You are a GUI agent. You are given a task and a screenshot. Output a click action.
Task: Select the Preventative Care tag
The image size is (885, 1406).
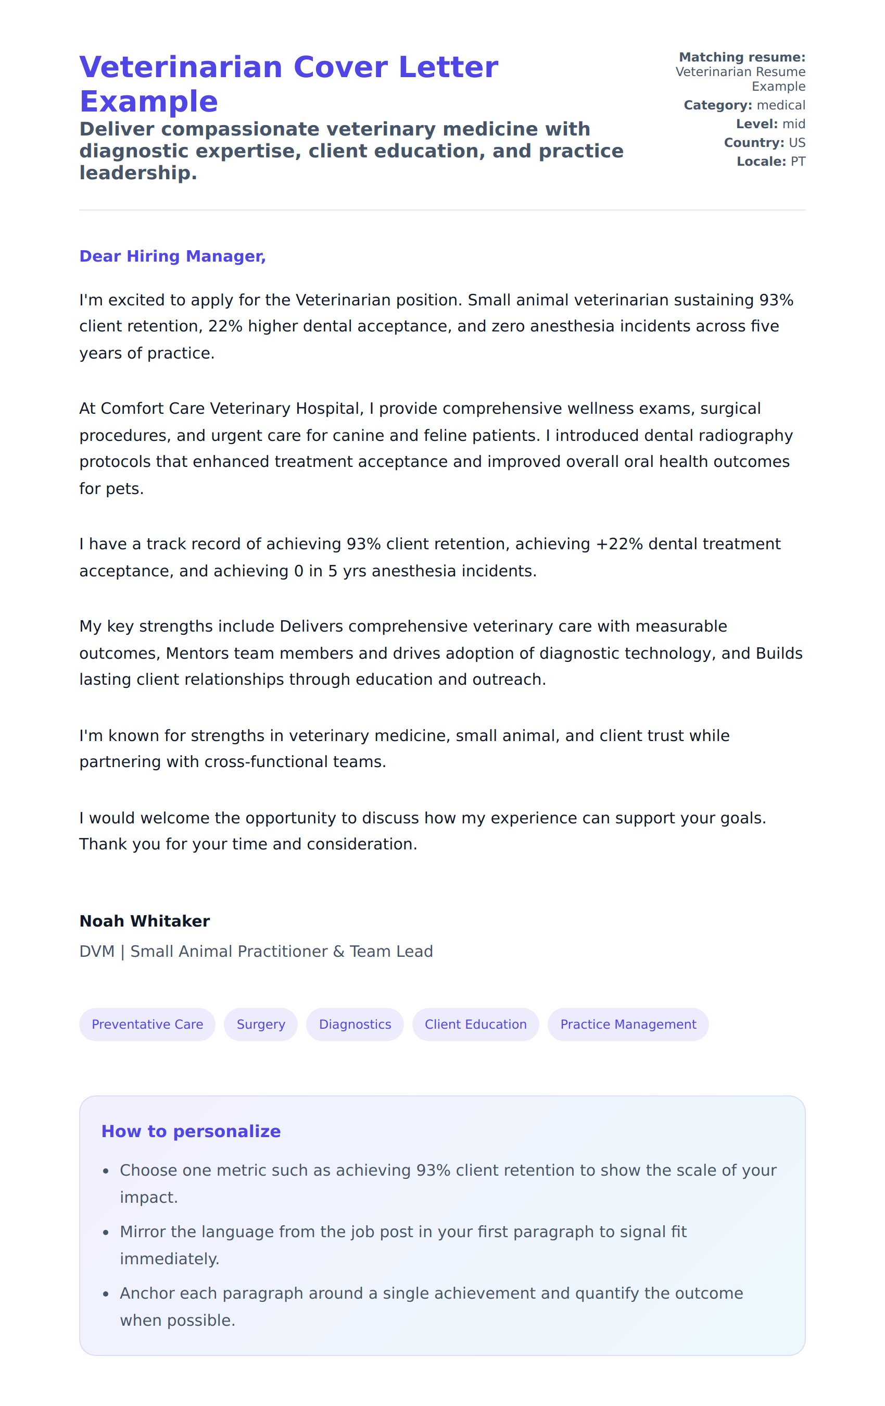click(x=147, y=1024)
